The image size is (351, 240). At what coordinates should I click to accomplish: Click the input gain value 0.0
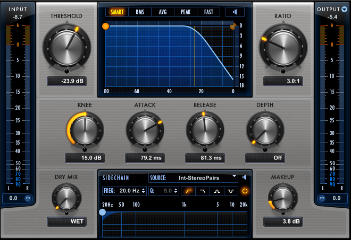click(x=13, y=198)
